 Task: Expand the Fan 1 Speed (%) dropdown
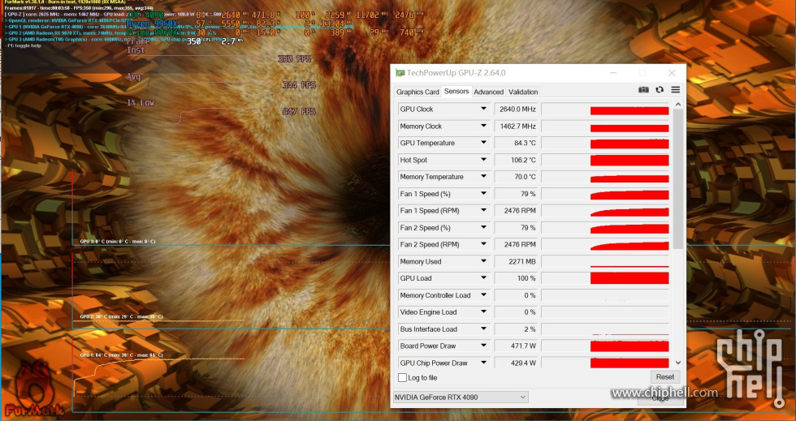484,194
